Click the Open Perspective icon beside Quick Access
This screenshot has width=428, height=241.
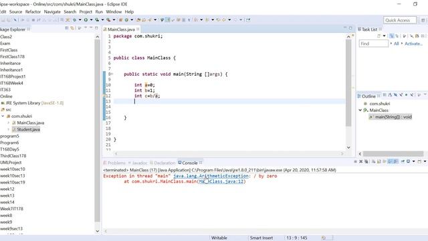coord(423,20)
